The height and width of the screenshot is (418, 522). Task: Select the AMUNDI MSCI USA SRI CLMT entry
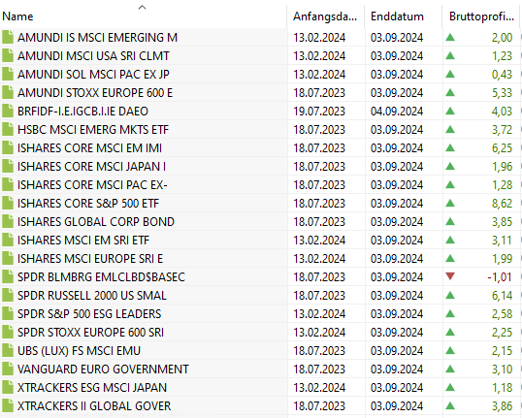(x=93, y=56)
